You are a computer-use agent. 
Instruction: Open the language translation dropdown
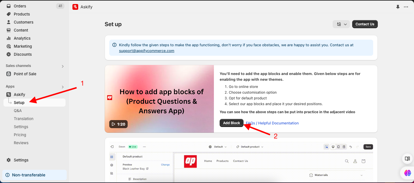341,24
